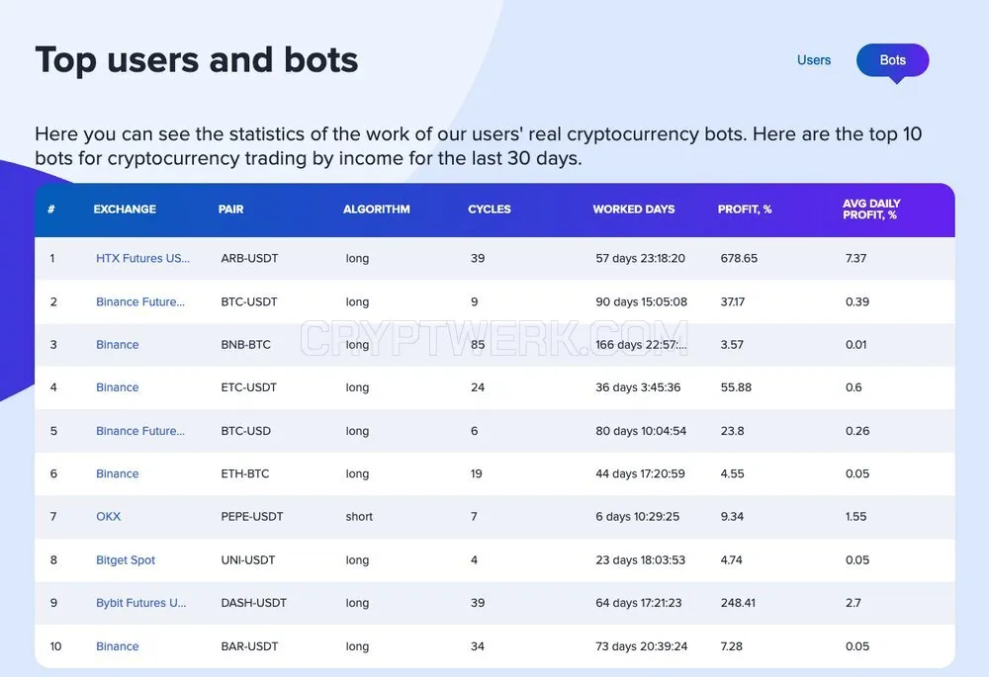This screenshot has height=677, width=989.
Task: Click the CYCLES column header
Action: 490,210
